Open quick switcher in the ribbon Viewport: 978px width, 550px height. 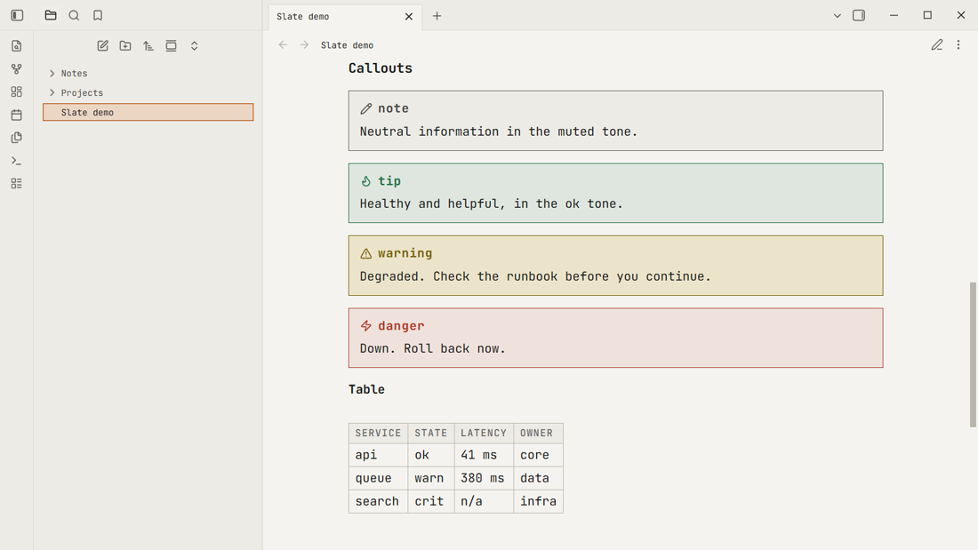(x=17, y=46)
